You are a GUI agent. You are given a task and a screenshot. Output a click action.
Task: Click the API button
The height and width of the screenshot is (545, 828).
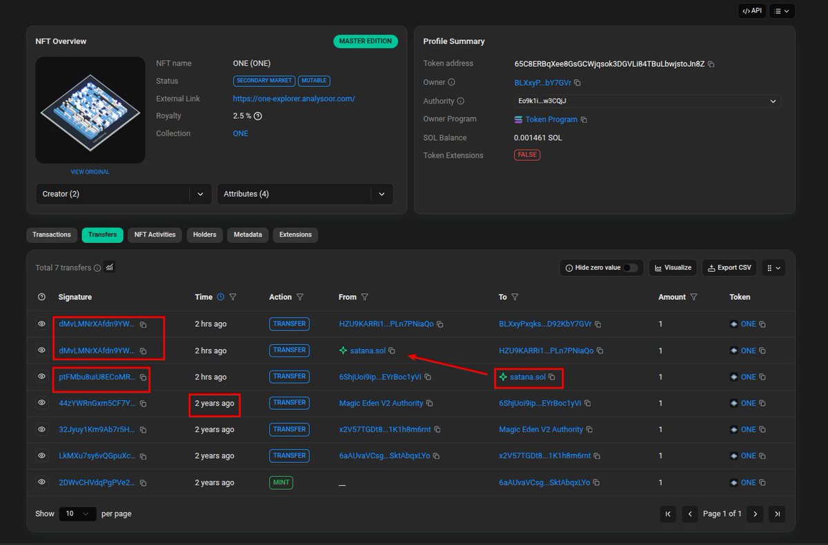(x=752, y=11)
